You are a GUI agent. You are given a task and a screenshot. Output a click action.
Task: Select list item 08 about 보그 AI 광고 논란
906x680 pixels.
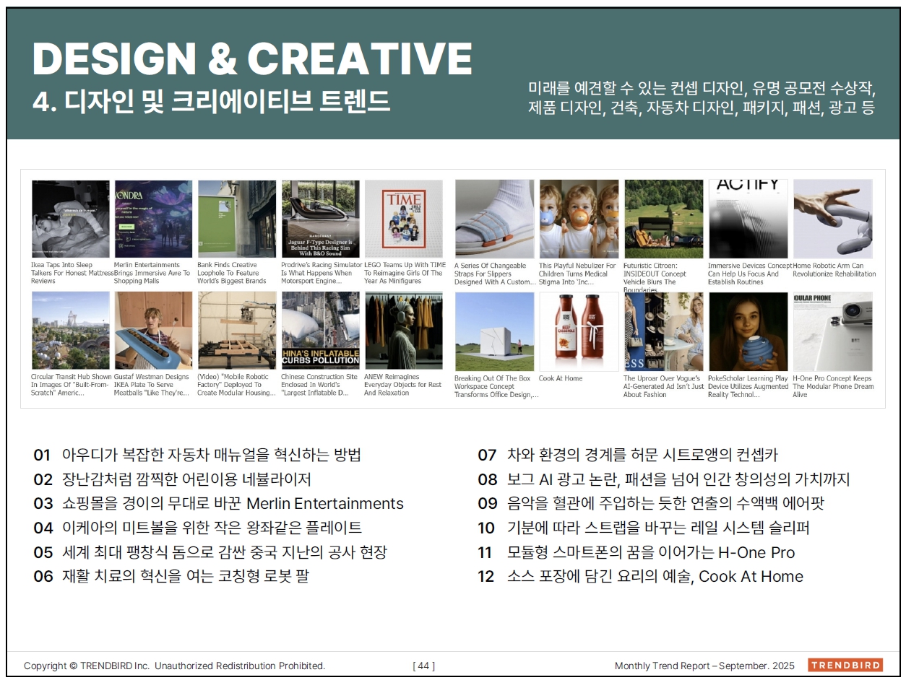point(664,479)
